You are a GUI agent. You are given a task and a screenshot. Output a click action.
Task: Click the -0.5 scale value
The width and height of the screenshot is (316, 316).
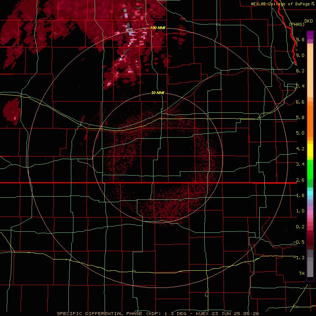pos(299,242)
